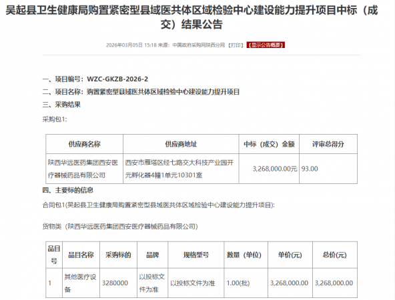Image resolution: width=395 pixels, height=300 pixels.
Task: Click the 单价(元) column header
Action: tap(290, 255)
